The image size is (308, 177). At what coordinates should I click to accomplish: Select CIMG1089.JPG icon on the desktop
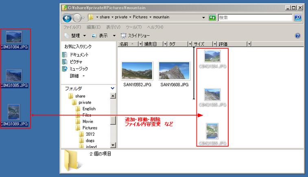coord(14,112)
